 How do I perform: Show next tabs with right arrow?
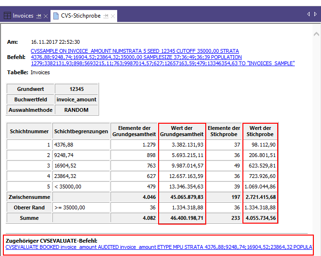[x=315, y=14]
